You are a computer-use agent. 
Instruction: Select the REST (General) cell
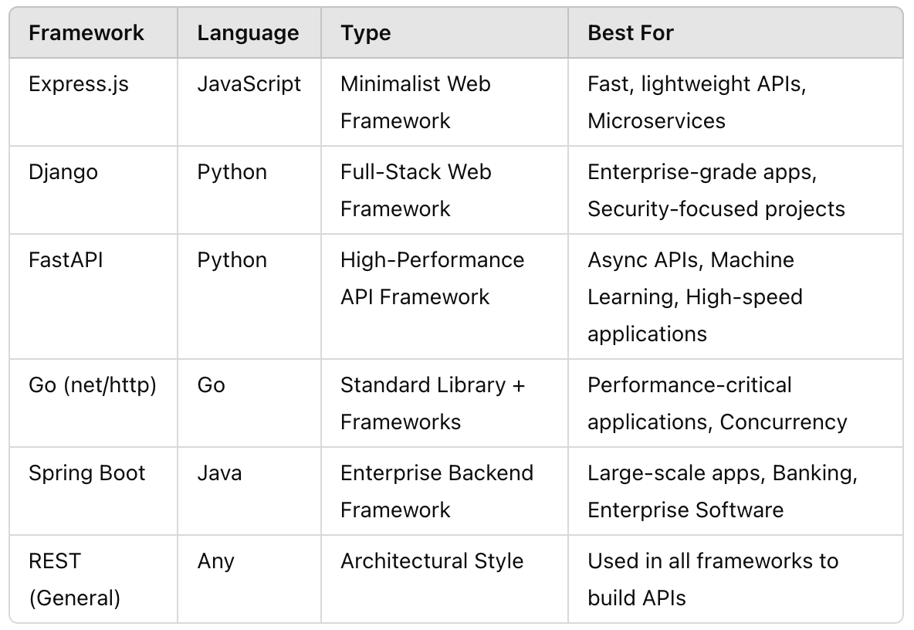(74, 579)
